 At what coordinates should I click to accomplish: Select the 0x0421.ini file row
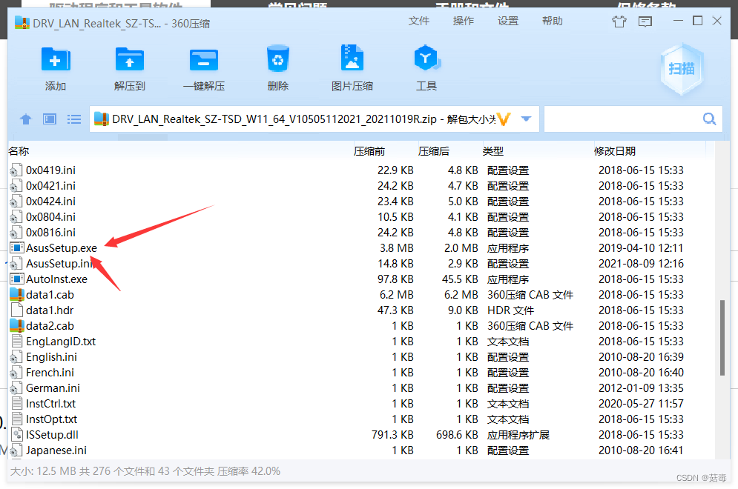tap(360, 186)
